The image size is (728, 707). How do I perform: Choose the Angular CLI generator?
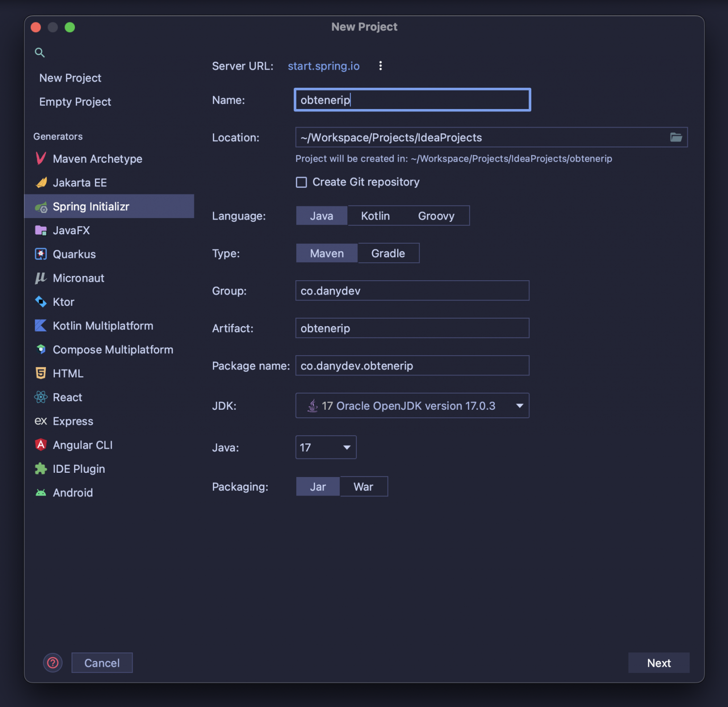tap(82, 445)
